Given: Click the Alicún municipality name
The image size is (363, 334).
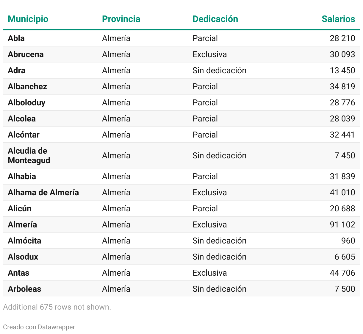Looking at the screenshot, I should tap(20, 209).
